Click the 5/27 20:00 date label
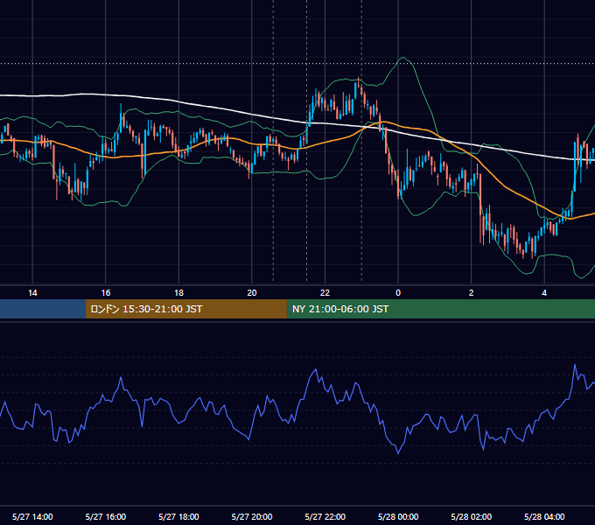The width and height of the screenshot is (595, 525). click(x=252, y=516)
